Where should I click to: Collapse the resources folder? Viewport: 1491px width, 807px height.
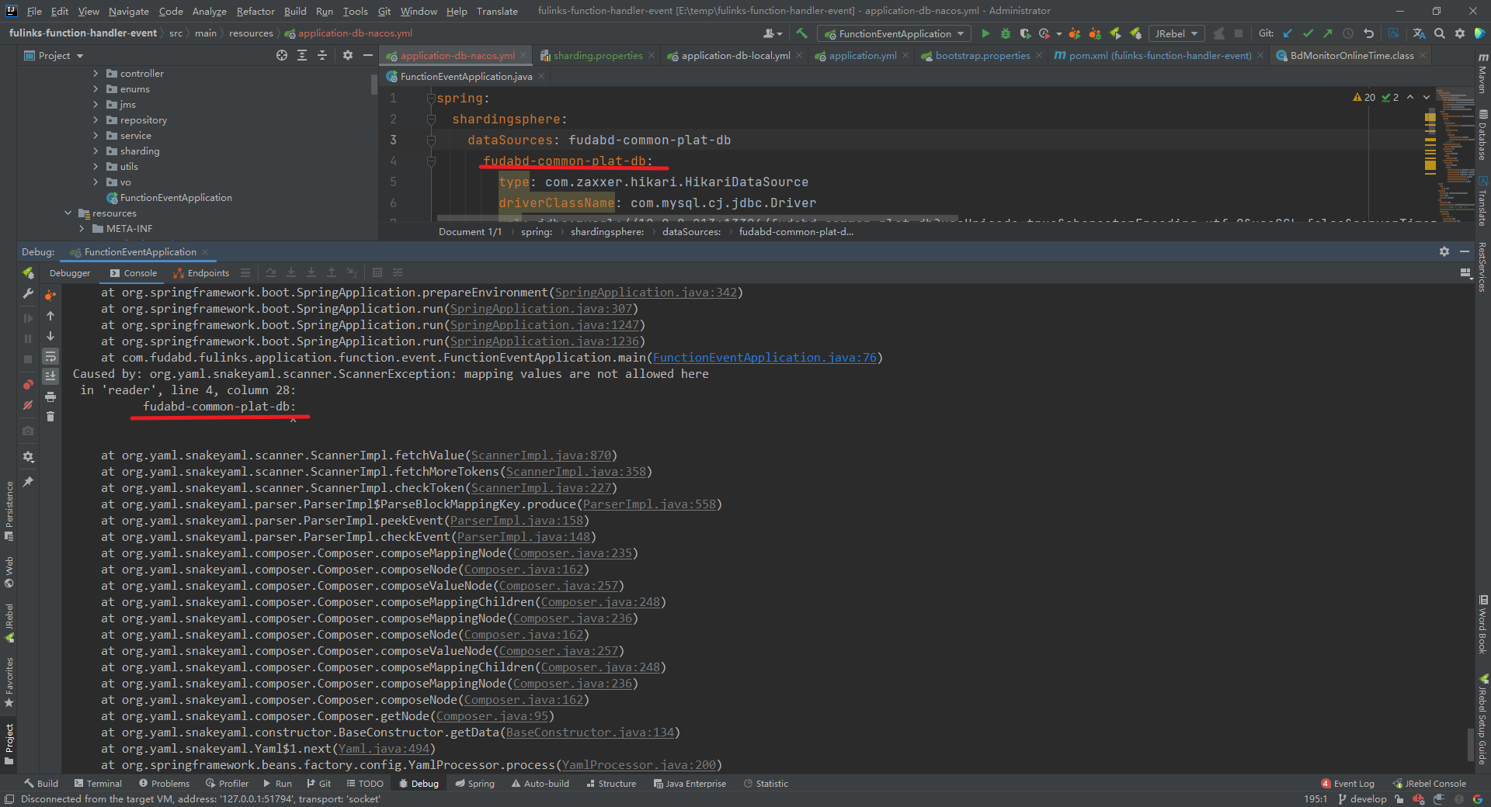(x=68, y=213)
